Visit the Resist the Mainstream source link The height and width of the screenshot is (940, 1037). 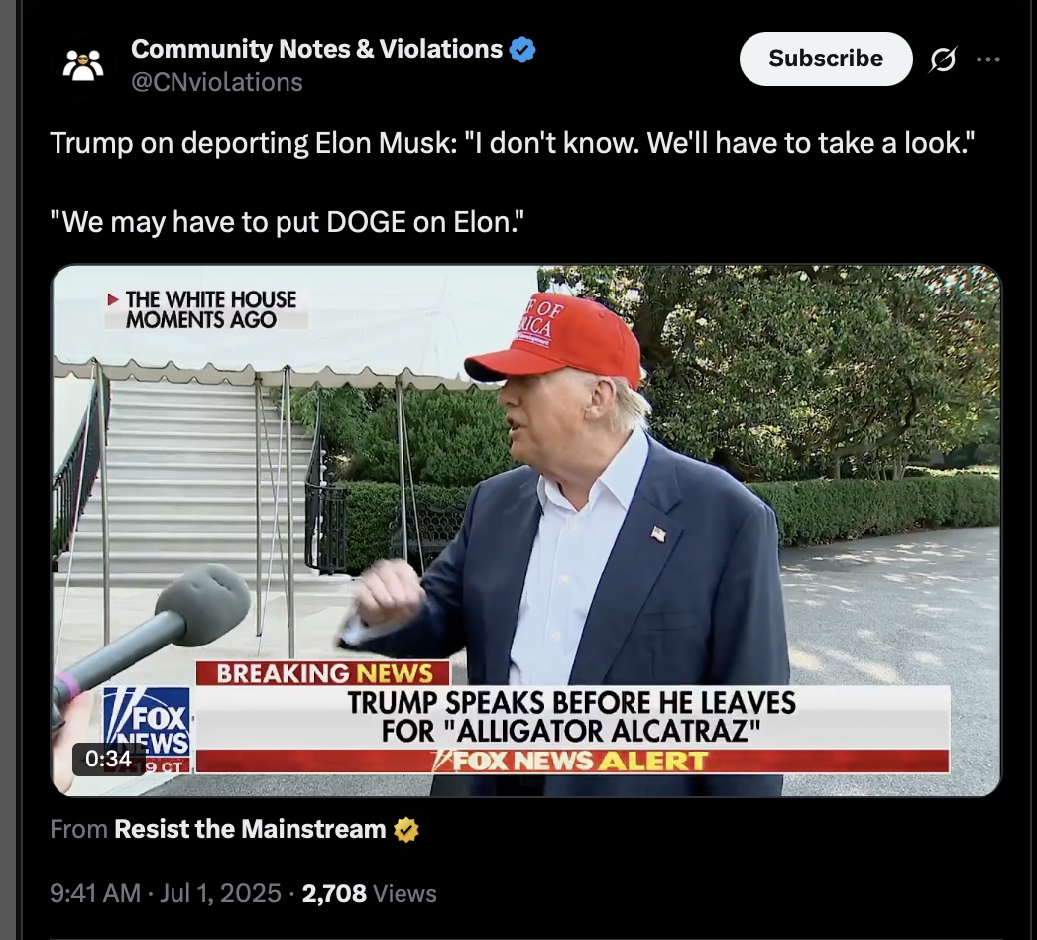[x=250, y=829]
